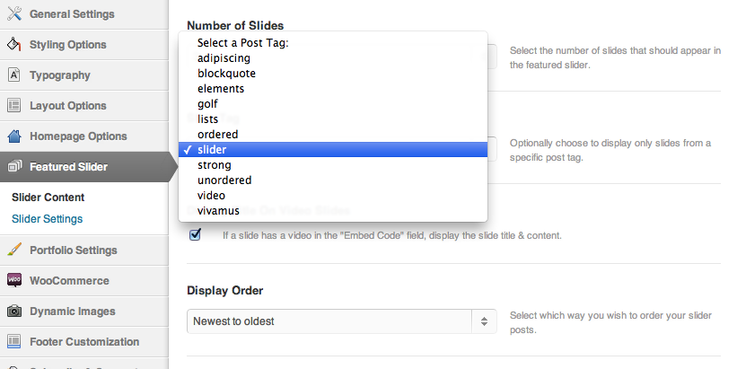Click the Footer Customization icon

point(14,342)
